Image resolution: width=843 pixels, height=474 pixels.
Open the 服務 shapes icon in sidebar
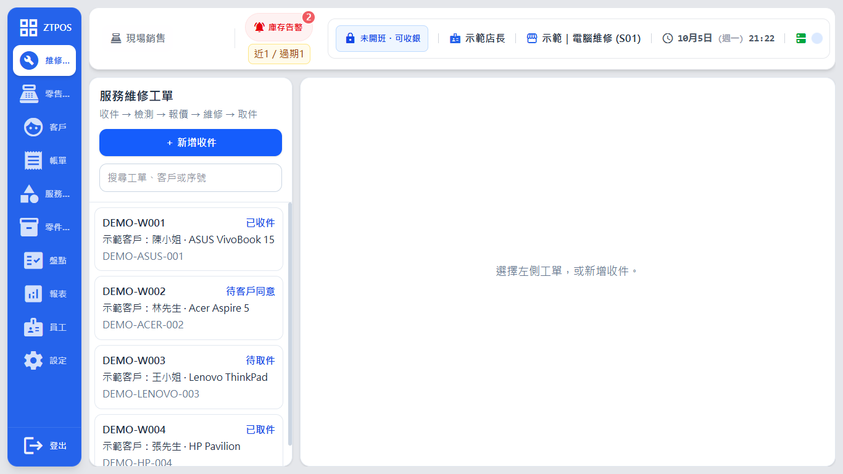29,194
